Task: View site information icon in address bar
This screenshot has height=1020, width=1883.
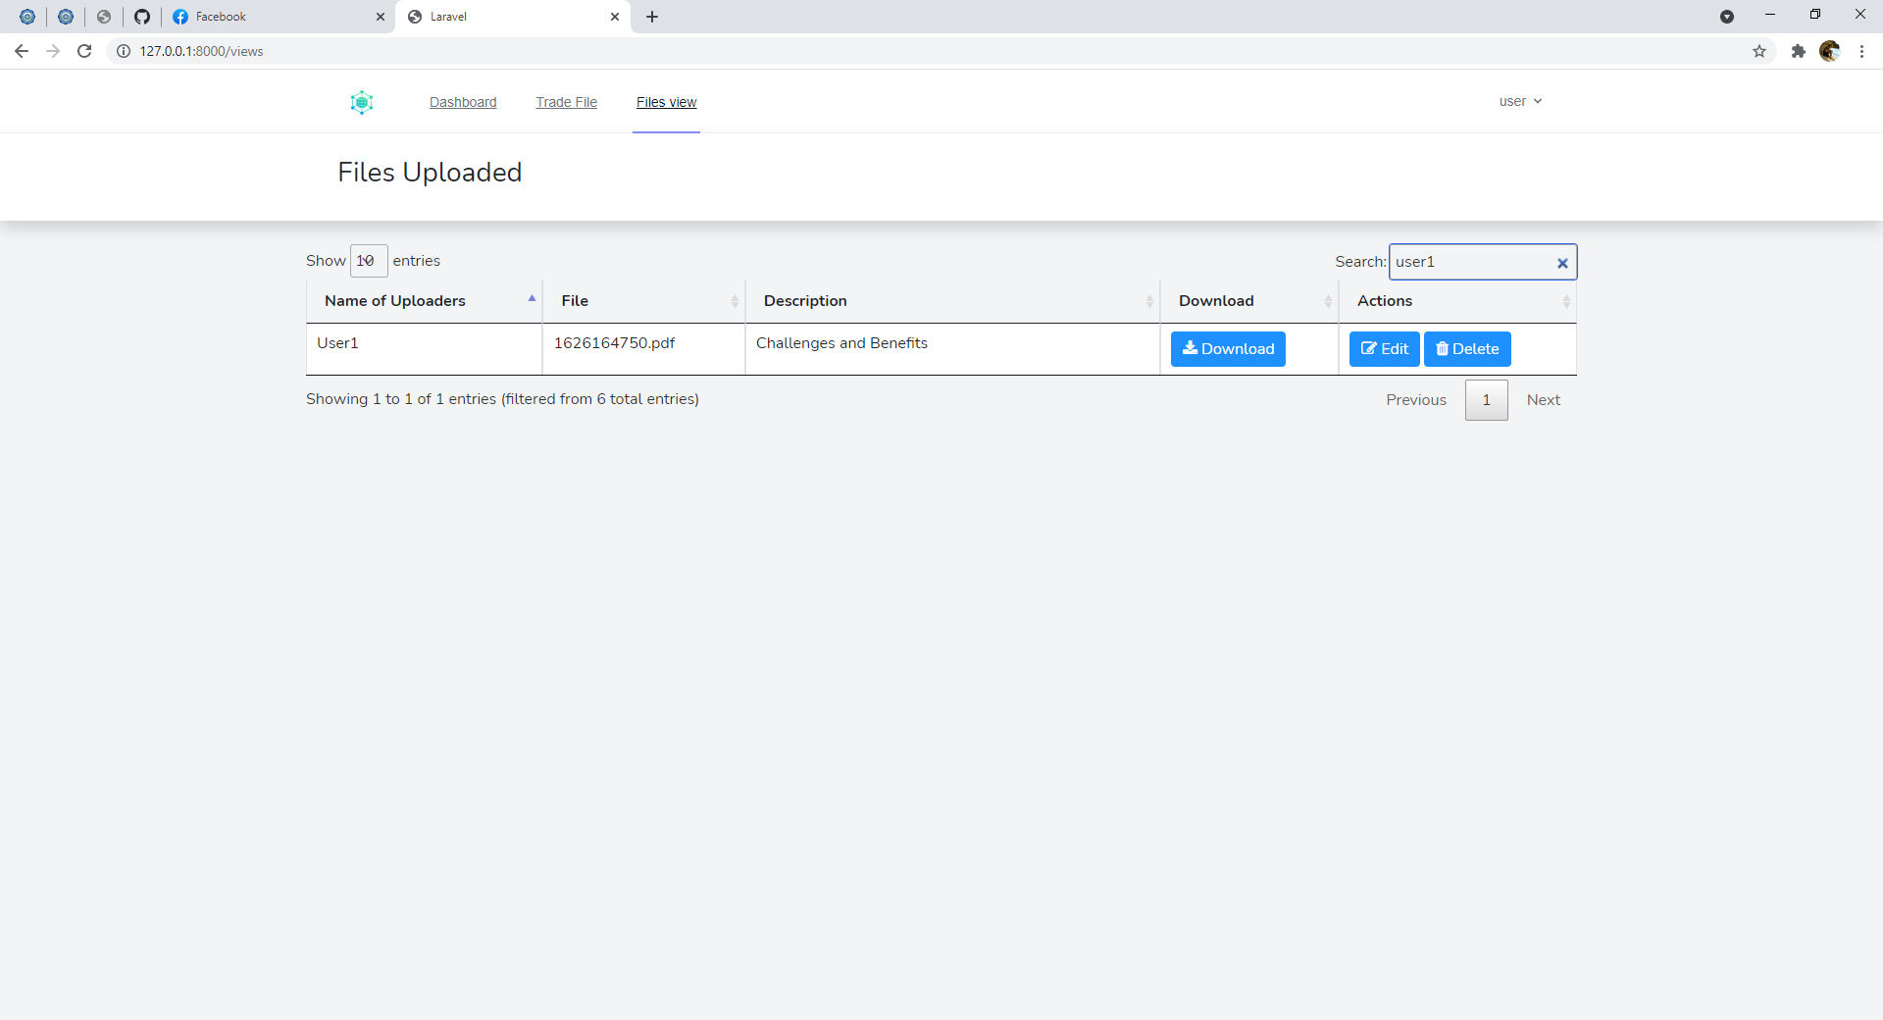Action: 124,51
